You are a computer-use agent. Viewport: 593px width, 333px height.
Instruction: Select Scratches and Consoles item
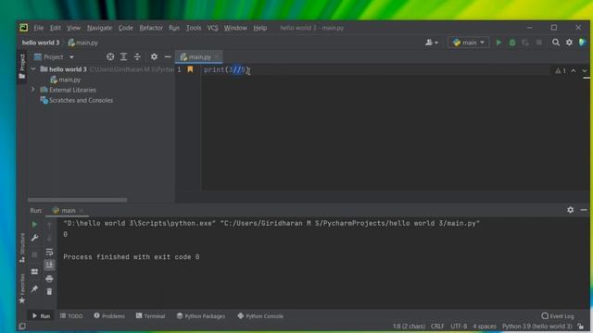pos(76,100)
